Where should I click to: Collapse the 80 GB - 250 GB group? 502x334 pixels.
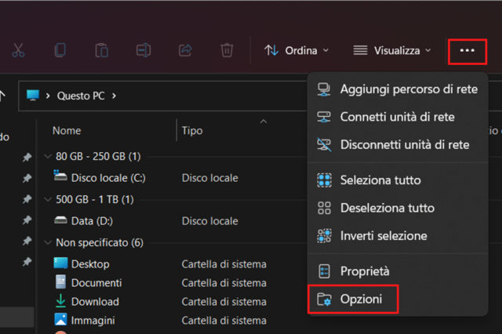(49, 156)
